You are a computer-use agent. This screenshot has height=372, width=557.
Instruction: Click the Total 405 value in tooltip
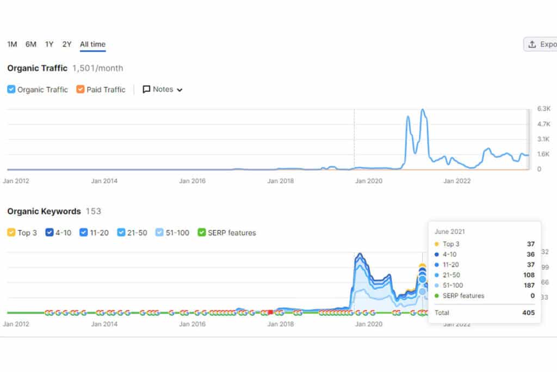click(x=529, y=313)
